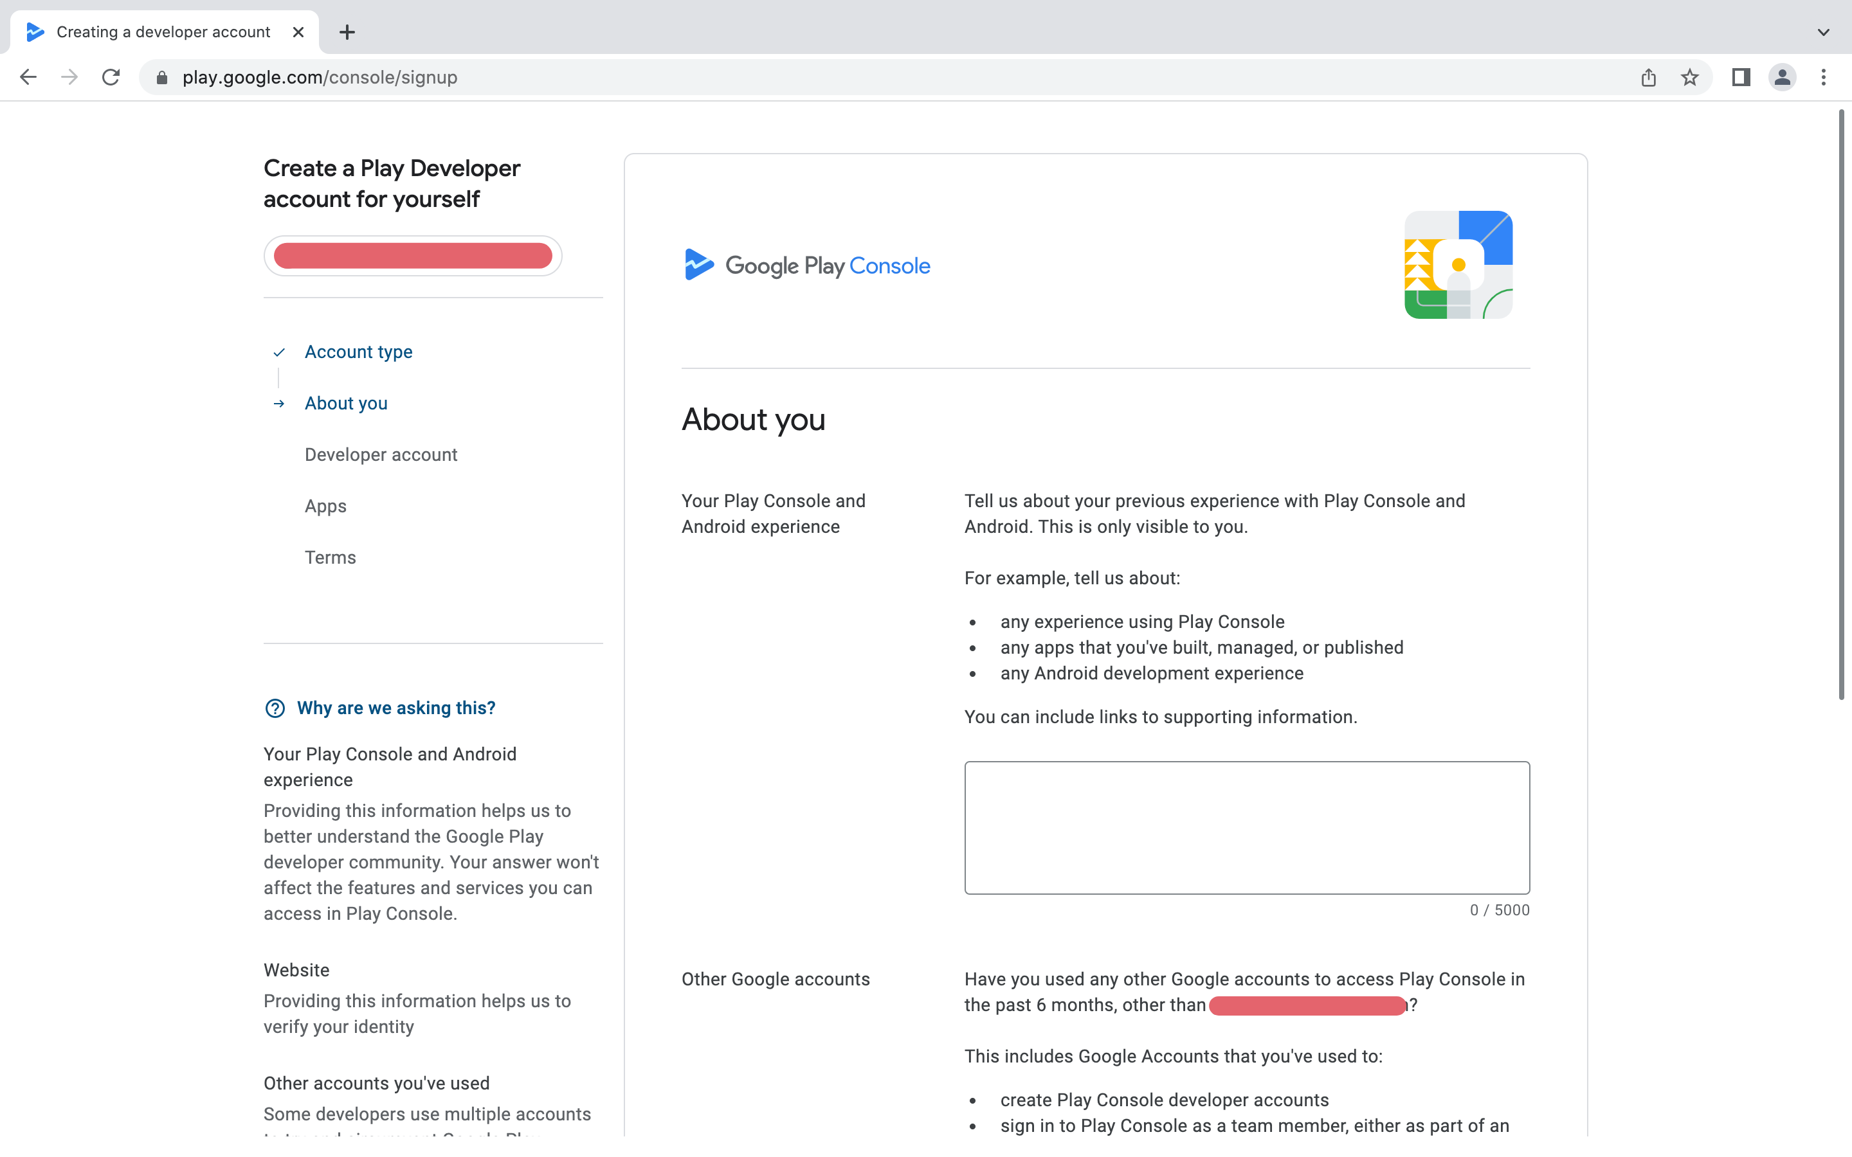Image resolution: width=1852 pixels, height=1157 pixels.
Task: Click the reload page icon
Action: pyautogui.click(x=111, y=76)
